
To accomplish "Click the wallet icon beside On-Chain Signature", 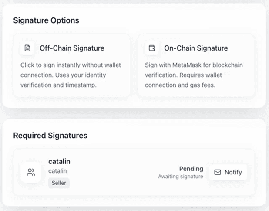I will point(152,48).
